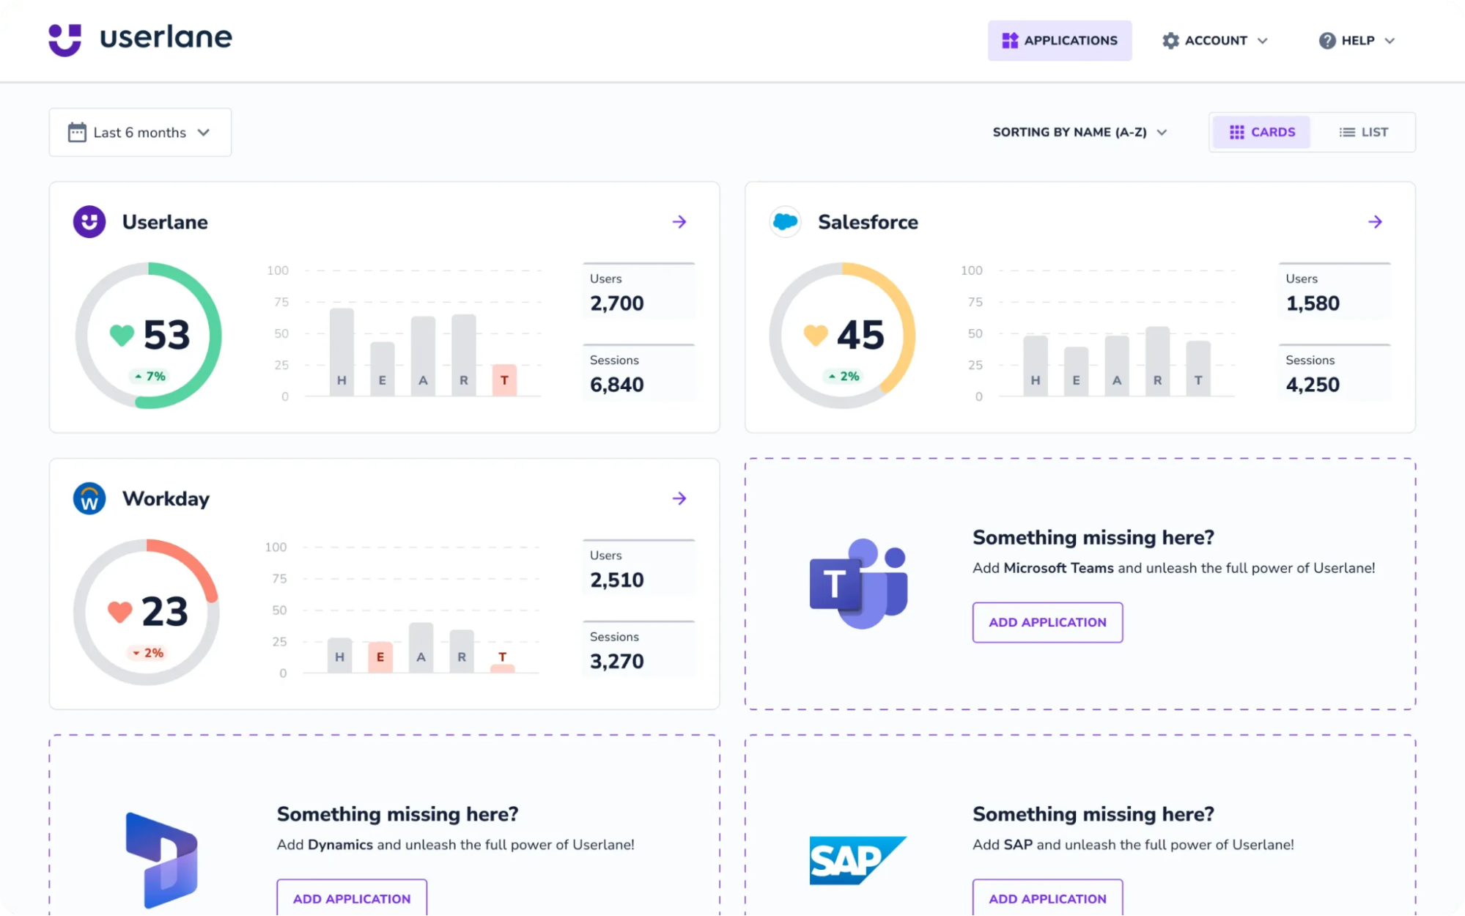Click the red T bar in Userlane chart
Image resolution: width=1465 pixels, height=916 pixels.
[504, 380]
